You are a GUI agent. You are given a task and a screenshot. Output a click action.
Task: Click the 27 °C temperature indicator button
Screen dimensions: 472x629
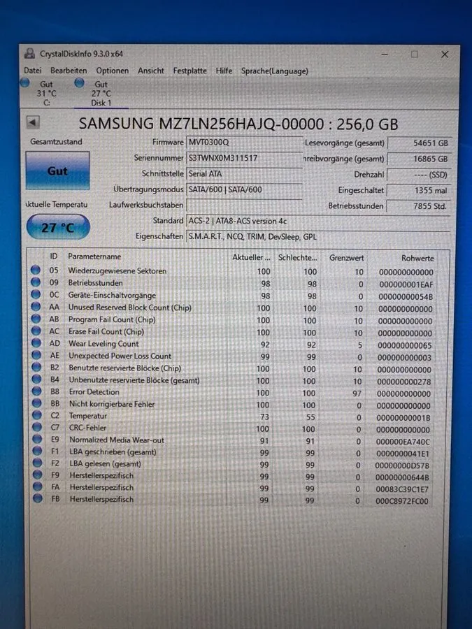[58, 227]
